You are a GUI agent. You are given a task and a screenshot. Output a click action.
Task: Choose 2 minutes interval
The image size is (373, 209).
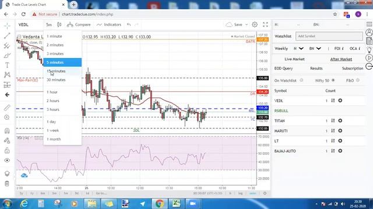(x=62, y=45)
